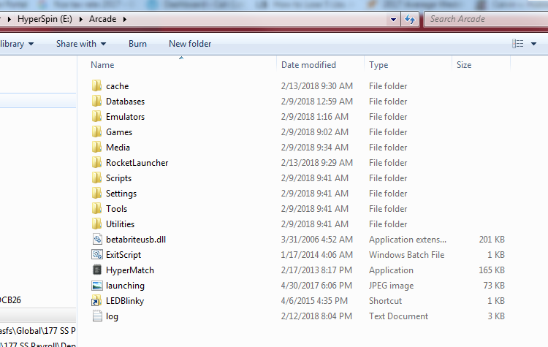The height and width of the screenshot is (347, 548).
Task: Select the Games folder name
Action: tap(119, 132)
